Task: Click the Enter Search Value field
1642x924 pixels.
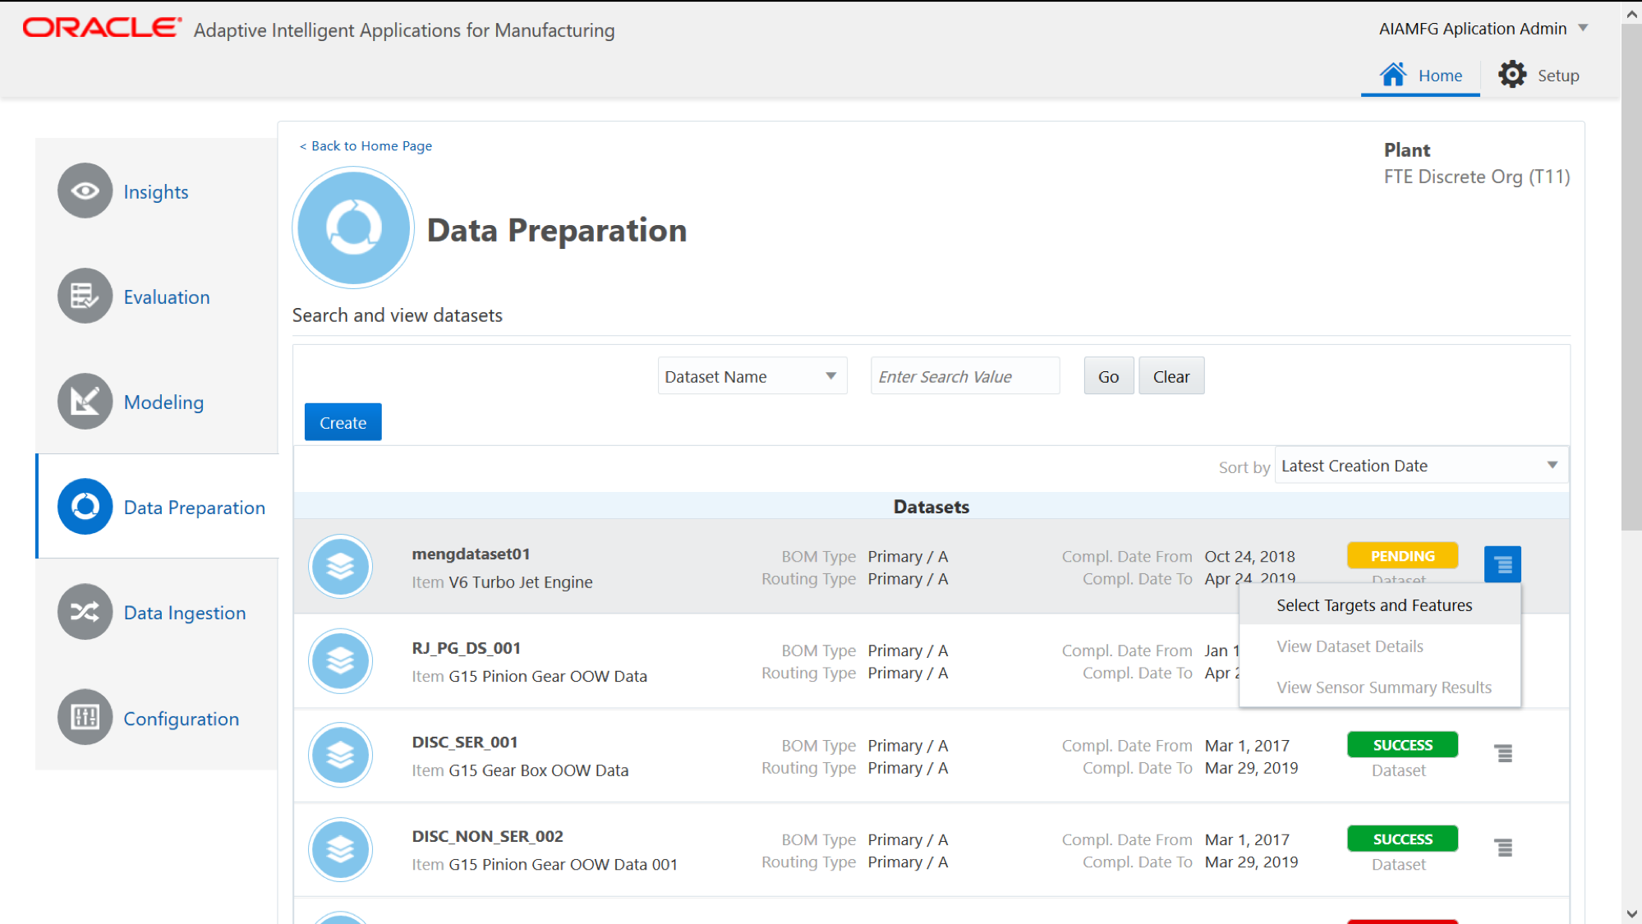Action: (x=965, y=376)
